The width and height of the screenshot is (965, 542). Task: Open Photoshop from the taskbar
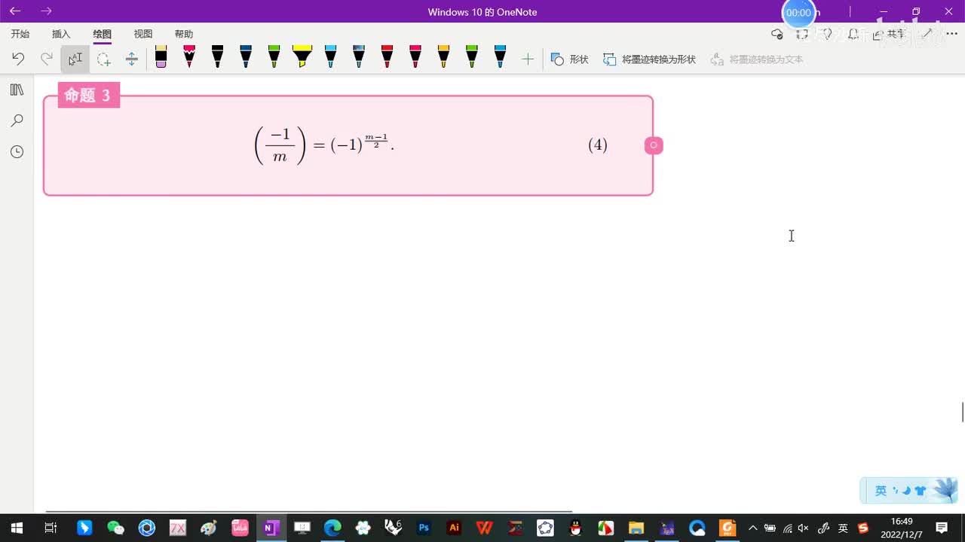pos(424,528)
